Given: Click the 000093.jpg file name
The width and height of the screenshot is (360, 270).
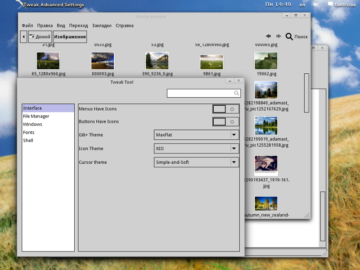Looking at the screenshot, I should 103,74.
